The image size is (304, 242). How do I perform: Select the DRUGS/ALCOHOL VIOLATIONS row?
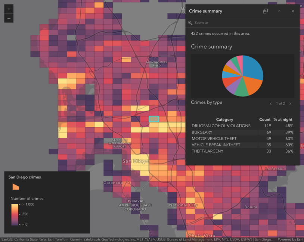pos(220,126)
